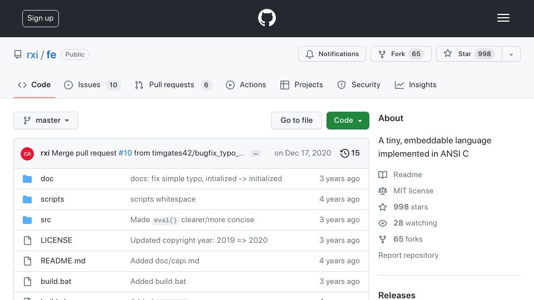
Task: Open 'Made eval() clearer/more concise' commit
Action: point(192,220)
